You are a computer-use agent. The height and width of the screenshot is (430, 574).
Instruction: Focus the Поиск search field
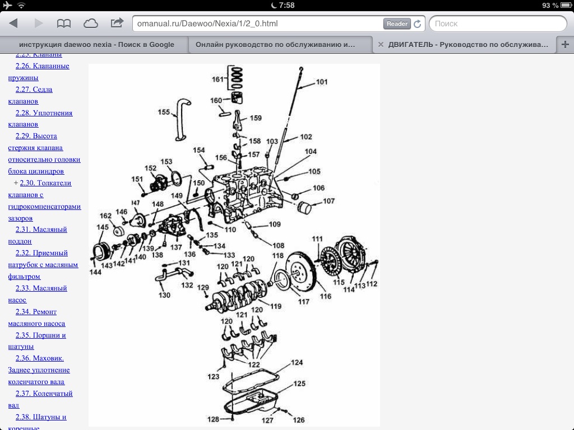tap(498, 24)
